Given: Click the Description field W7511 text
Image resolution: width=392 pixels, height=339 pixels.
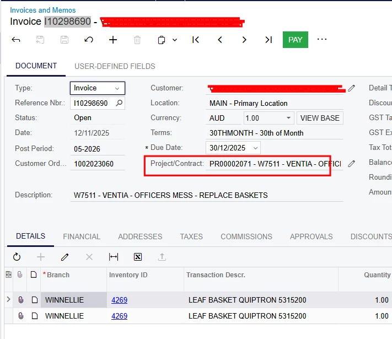Looking at the screenshot, I should coord(207,195).
